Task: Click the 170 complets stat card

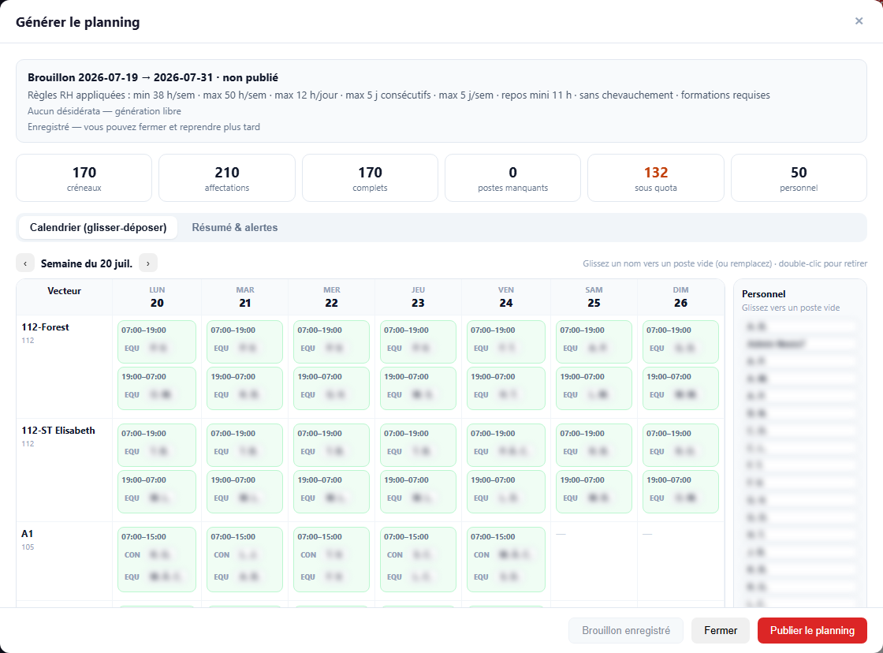Action: pos(370,178)
